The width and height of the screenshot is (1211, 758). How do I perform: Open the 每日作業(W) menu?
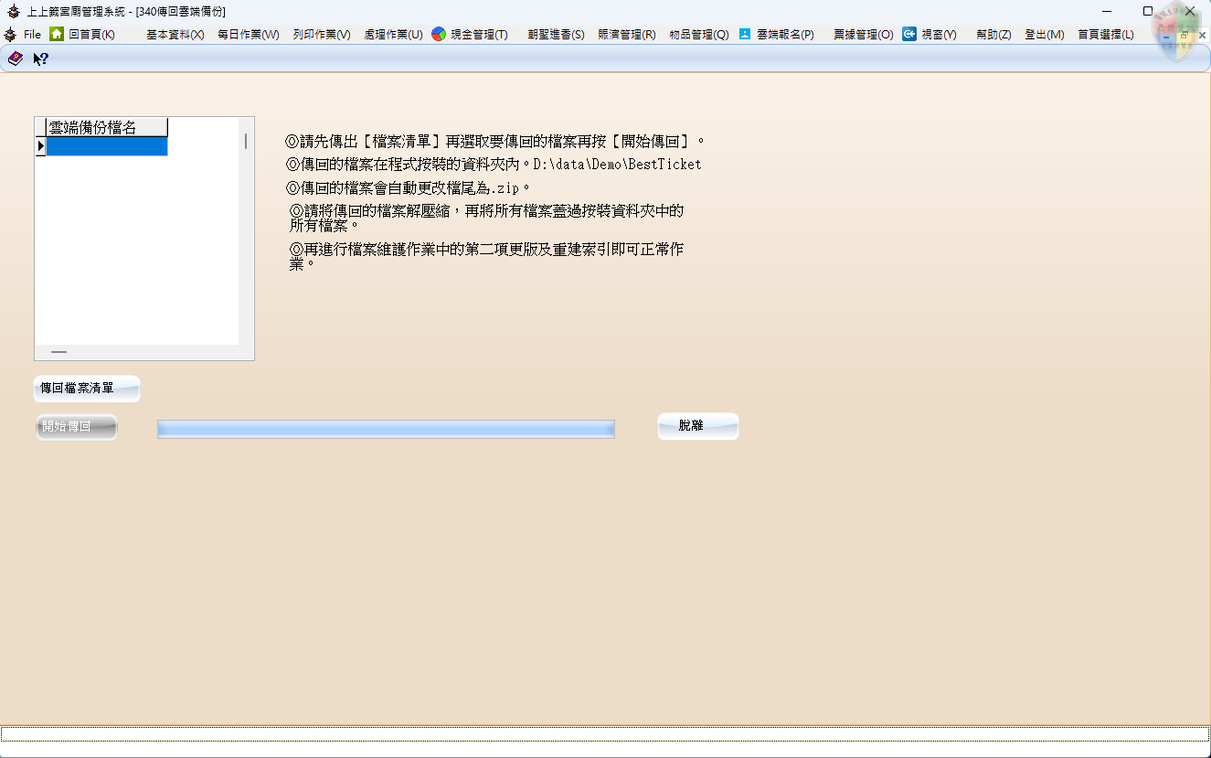coord(247,34)
